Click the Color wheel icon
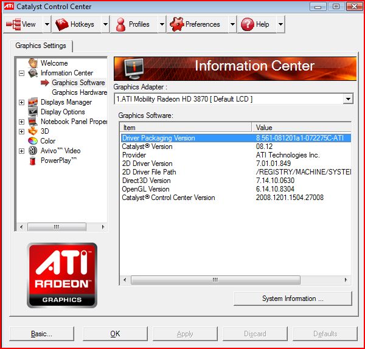 click(x=33, y=141)
